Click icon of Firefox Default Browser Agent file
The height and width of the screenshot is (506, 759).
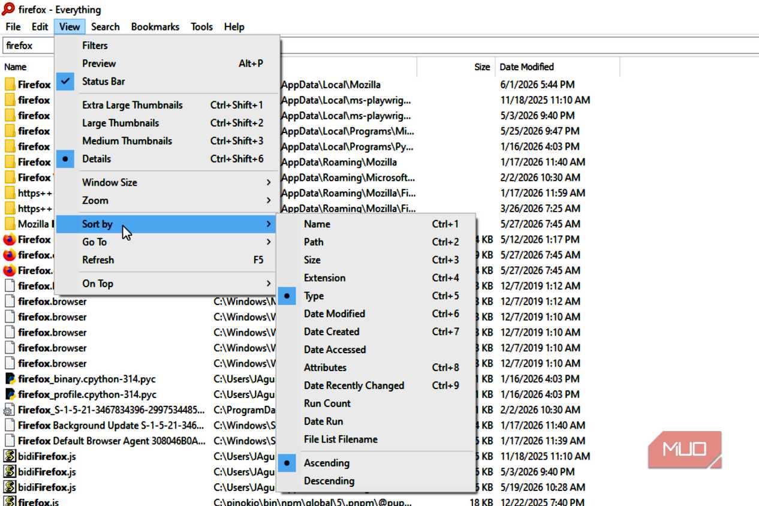(x=10, y=441)
